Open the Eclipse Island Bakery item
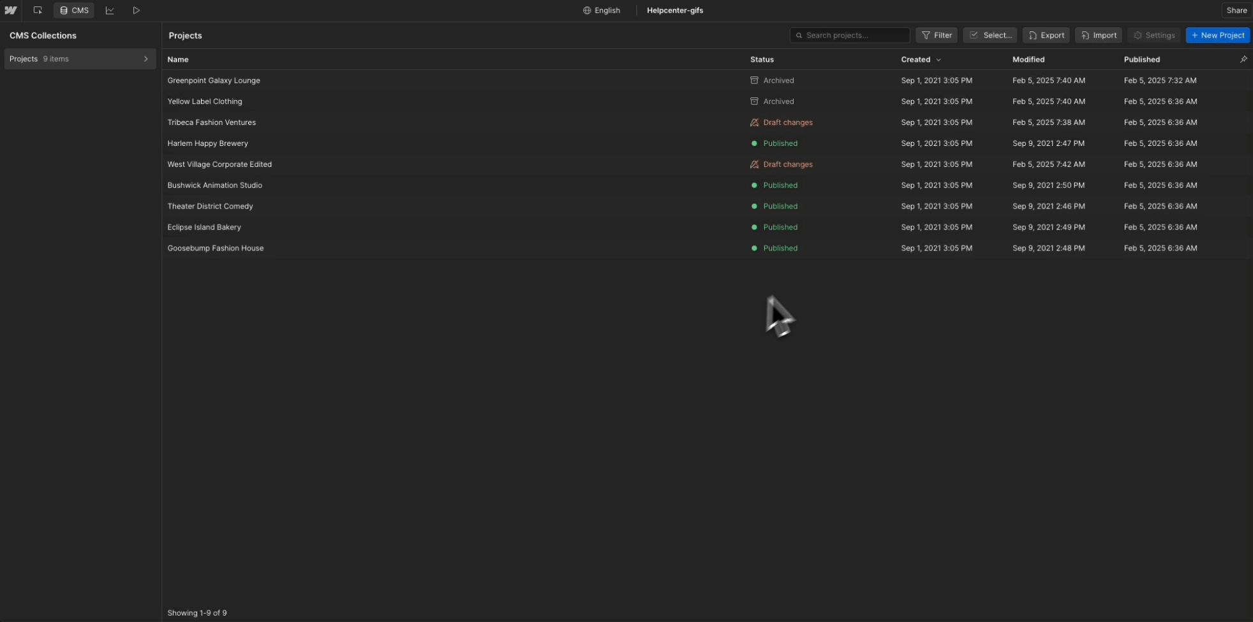Screen dimensions: 1253x622 click(x=204, y=228)
